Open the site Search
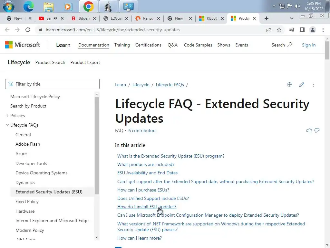The image size is (330, 248). click(282, 45)
